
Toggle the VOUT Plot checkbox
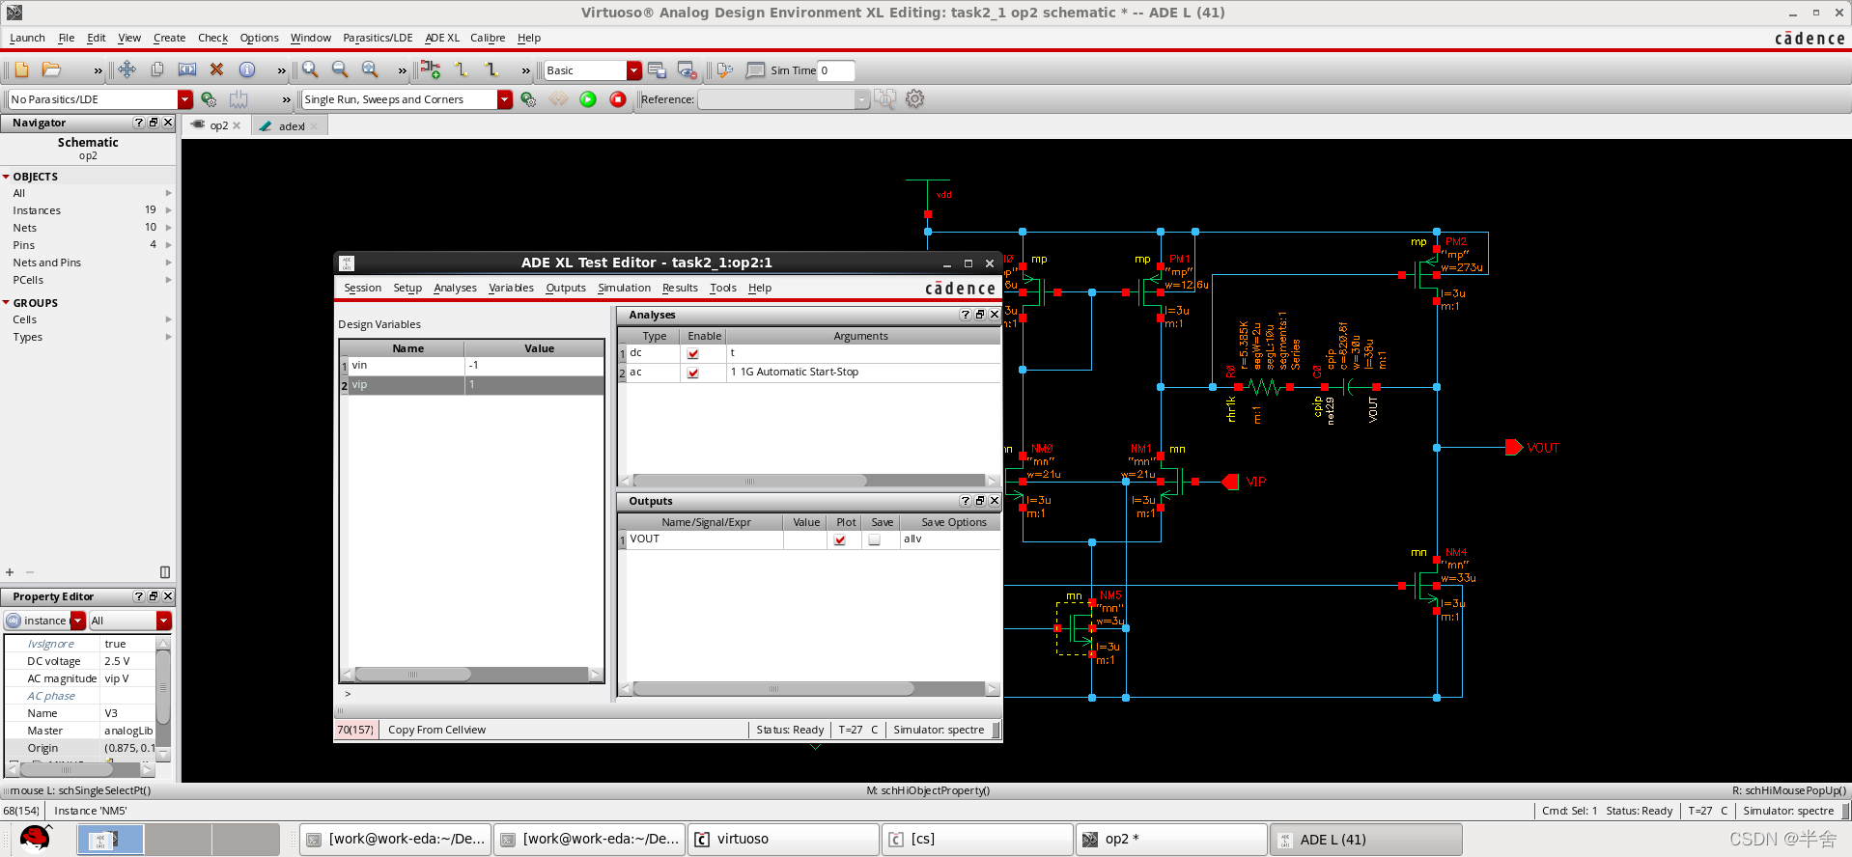(x=840, y=539)
